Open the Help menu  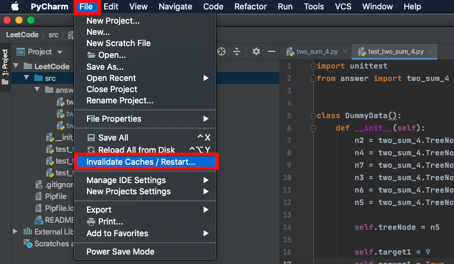point(413,6)
